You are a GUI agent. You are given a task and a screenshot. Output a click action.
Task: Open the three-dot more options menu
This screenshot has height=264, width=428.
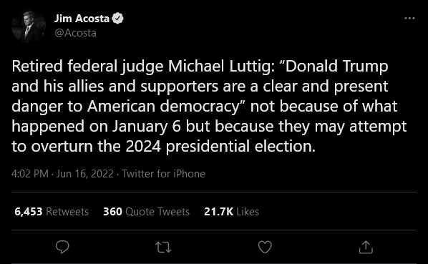point(409,19)
